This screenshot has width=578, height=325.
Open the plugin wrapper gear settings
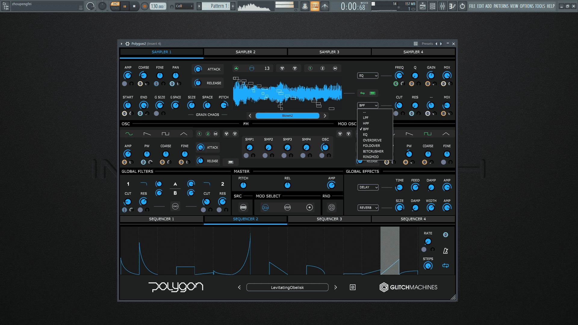pyautogui.click(x=128, y=44)
